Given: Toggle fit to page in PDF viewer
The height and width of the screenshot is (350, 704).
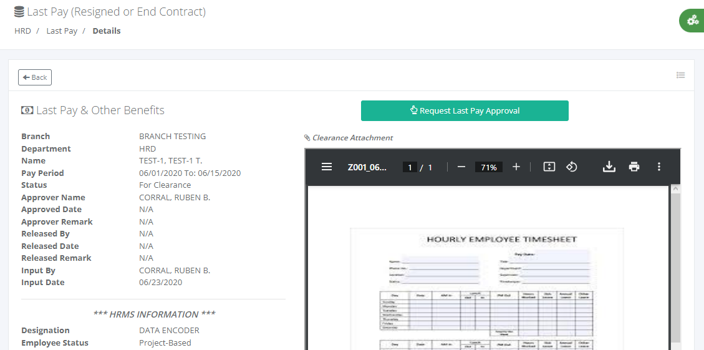Looking at the screenshot, I should (x=549, y=167).
